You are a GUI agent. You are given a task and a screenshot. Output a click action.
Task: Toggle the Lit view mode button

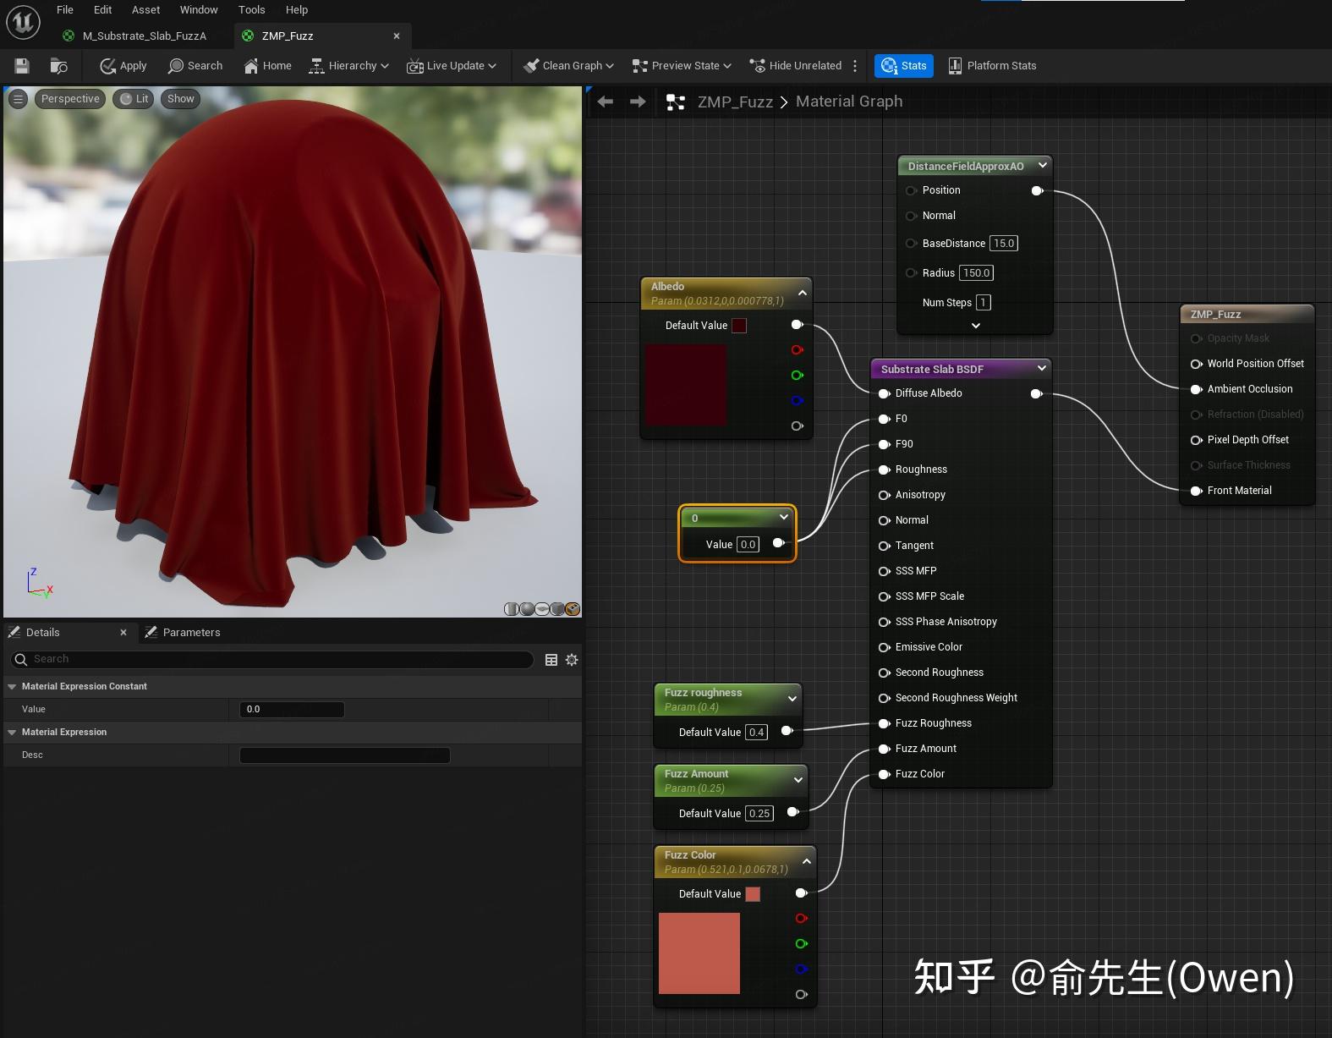pyautogui.click(x=134, y=99)
